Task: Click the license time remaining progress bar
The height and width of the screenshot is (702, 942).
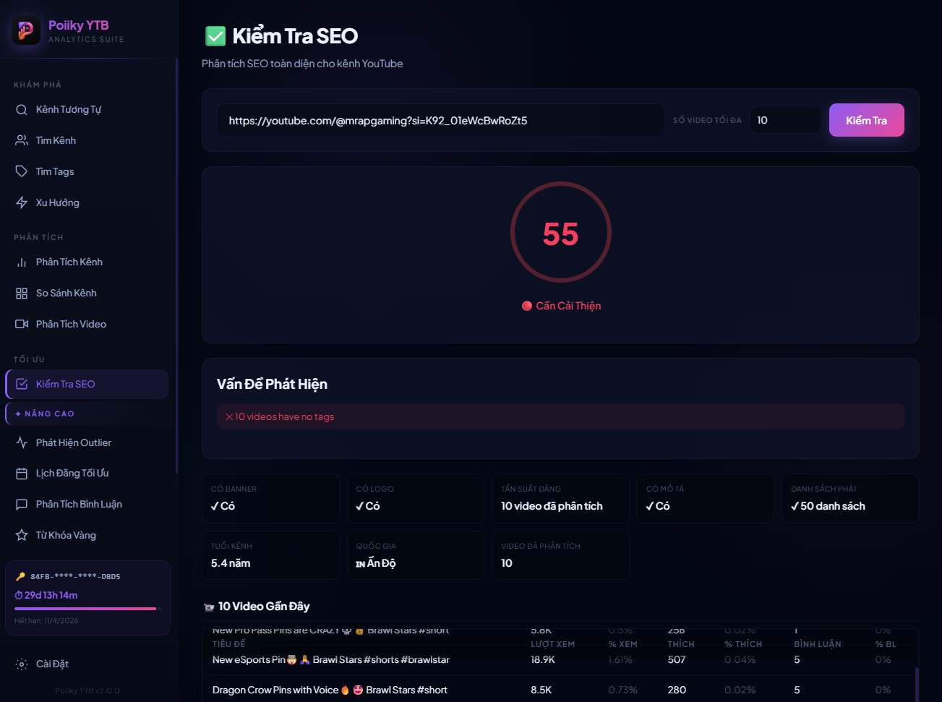Action: click(85, 609)
